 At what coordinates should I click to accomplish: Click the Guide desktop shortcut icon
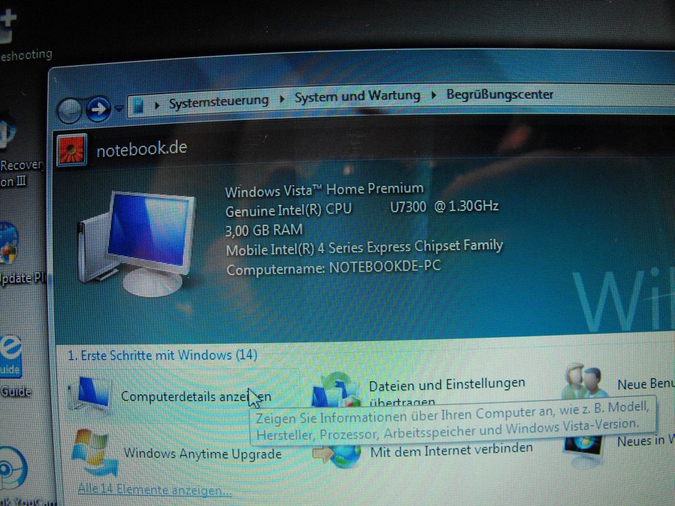coord(11,356)
